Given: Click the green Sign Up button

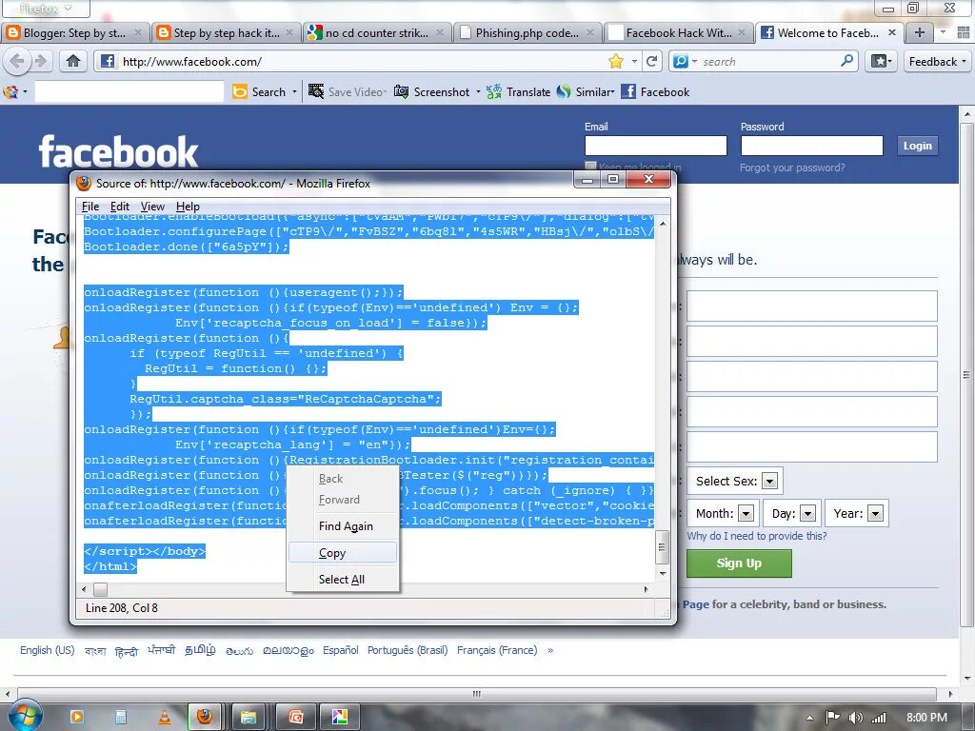Looking at the screenshot, I should [x=739, y=563].
